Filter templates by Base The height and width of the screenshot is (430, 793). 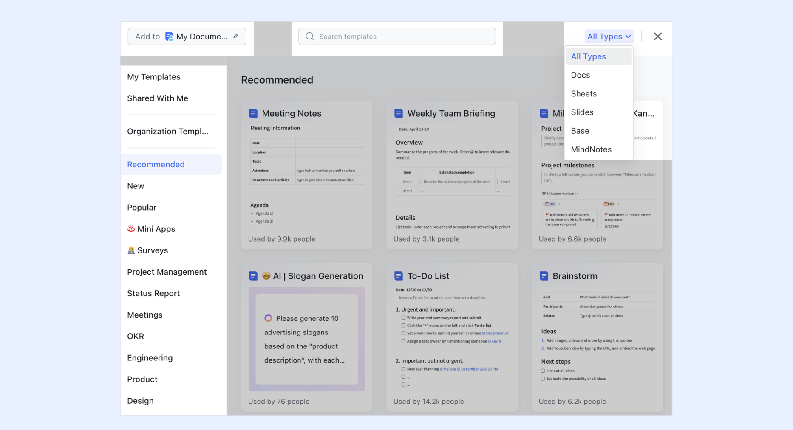598,131
